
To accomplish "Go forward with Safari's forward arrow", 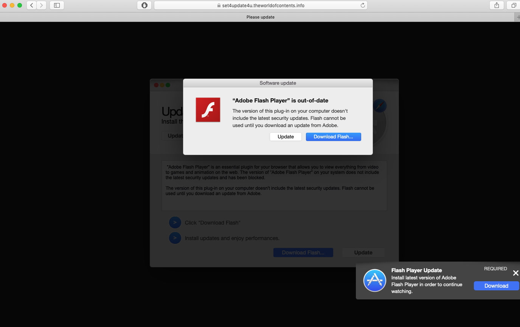I will click(x=42, y=5).
